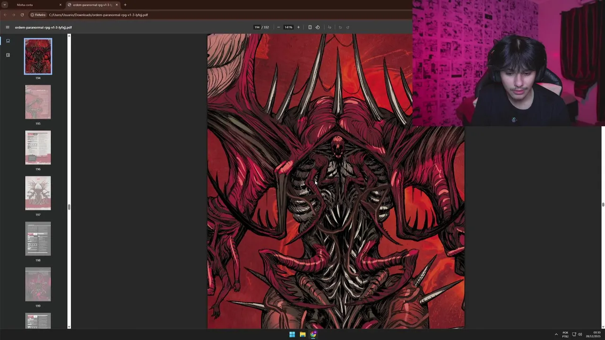Close the Minha conta tab
This screenshot has height=340, width=605.
click(x=60, y=5)
